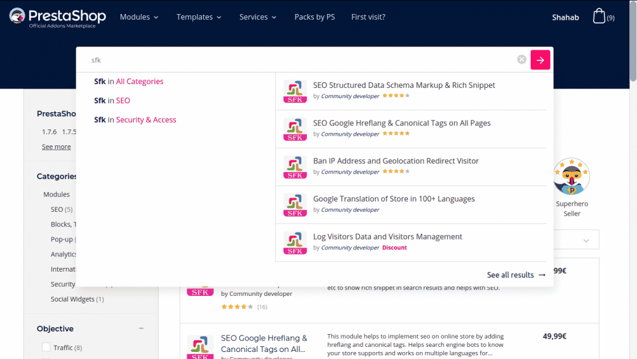Select Sfk in Security & Access suggestion
Screen dimensions: 637x359
click(135, 120)
